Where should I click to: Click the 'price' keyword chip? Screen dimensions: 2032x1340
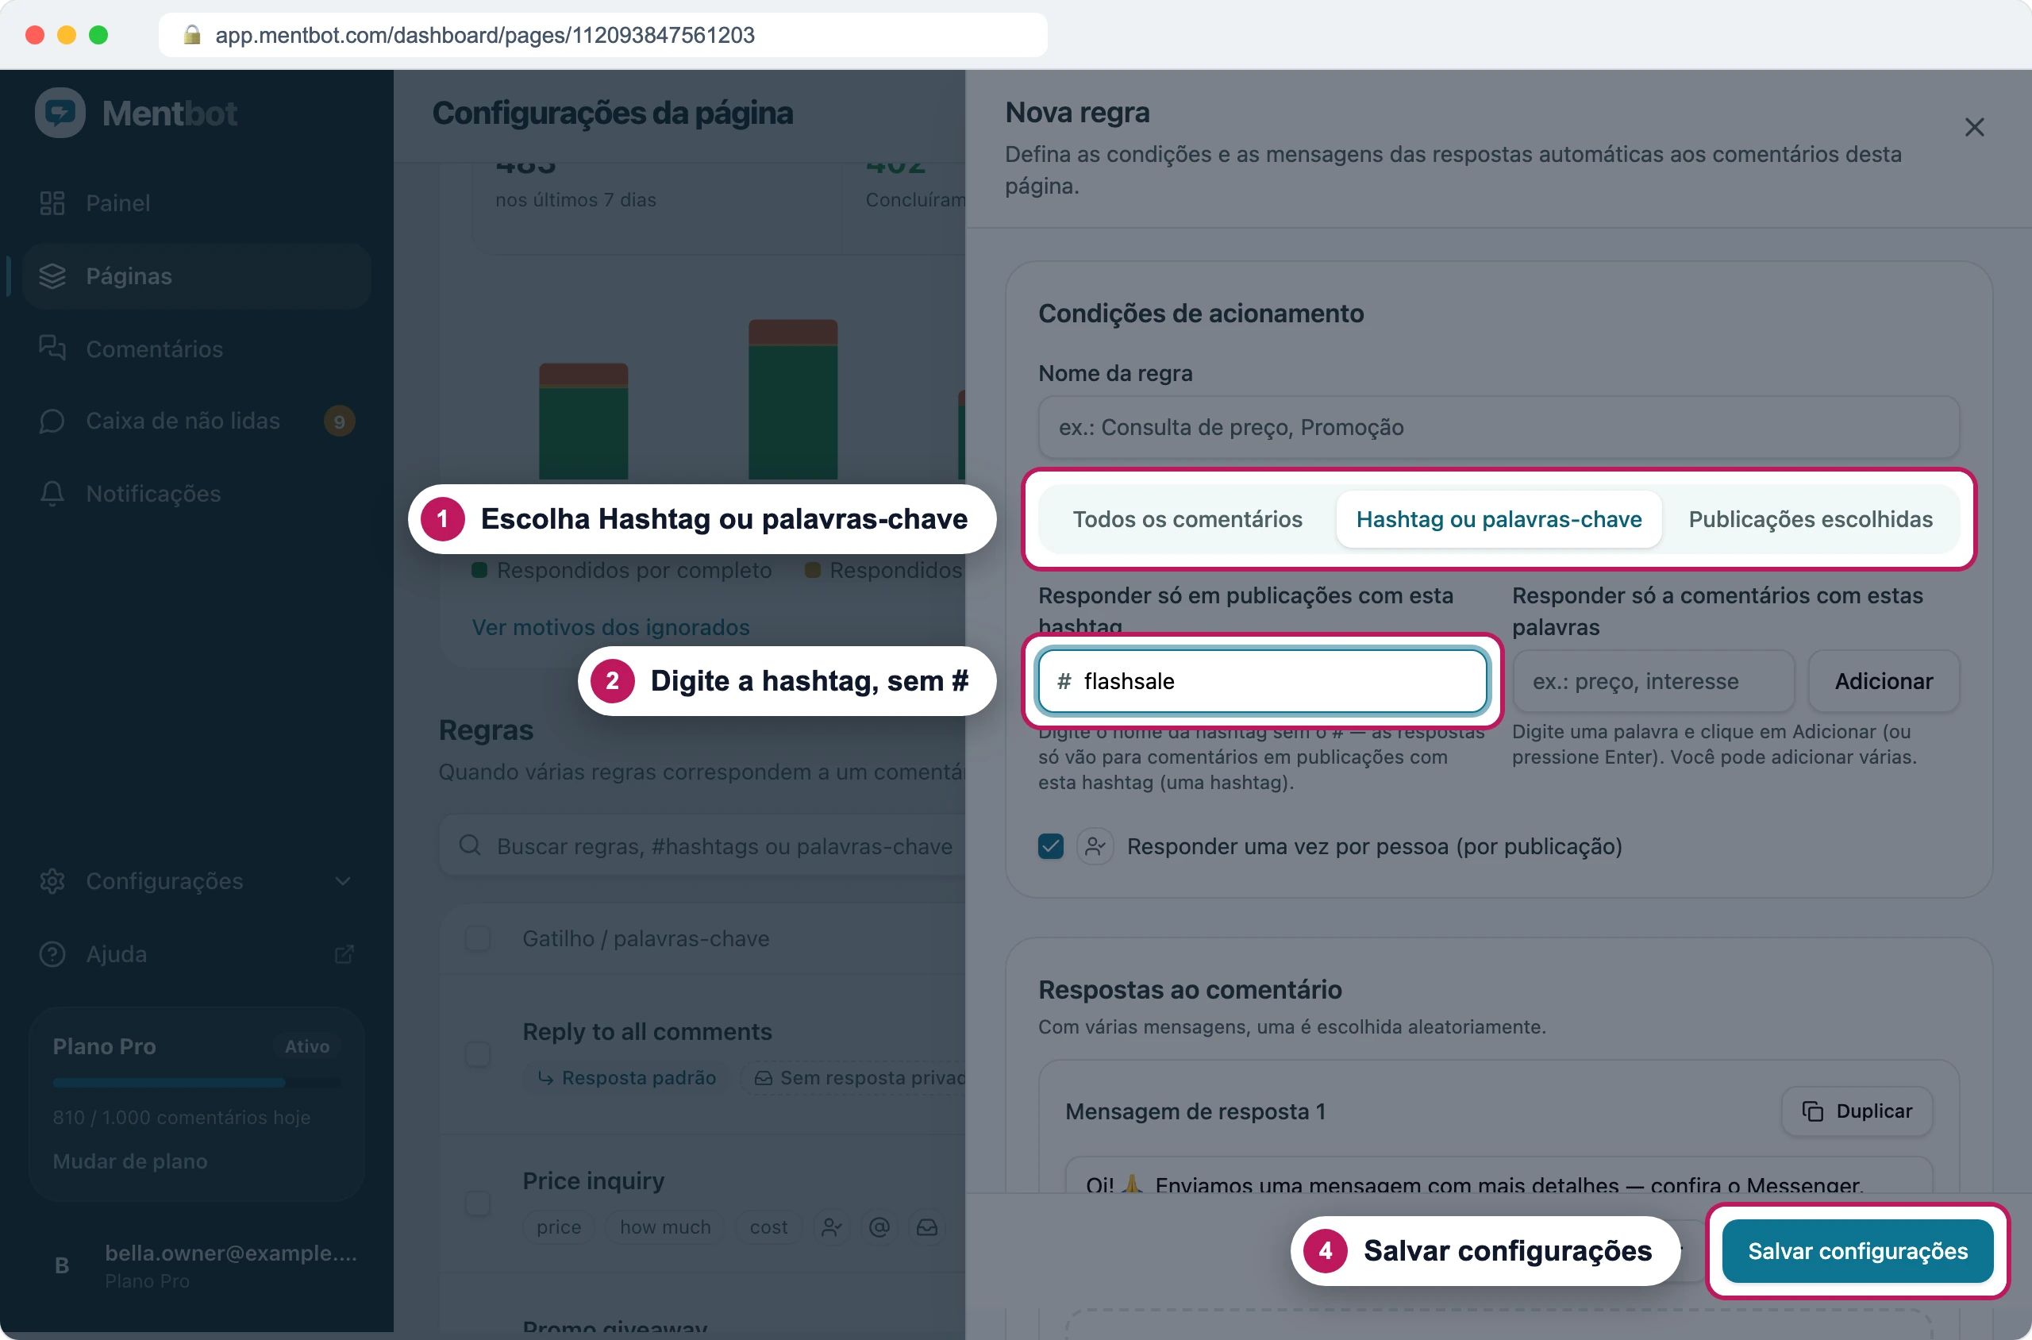(558, 1227)
